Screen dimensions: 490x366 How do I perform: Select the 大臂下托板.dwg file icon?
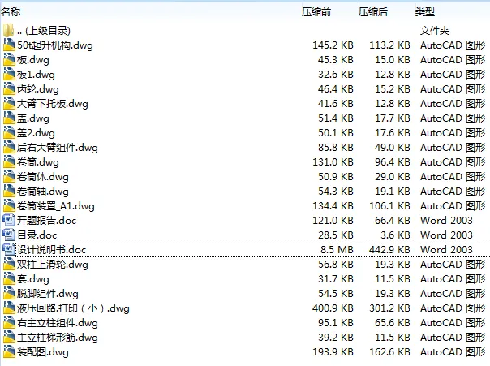coord(9,103)
